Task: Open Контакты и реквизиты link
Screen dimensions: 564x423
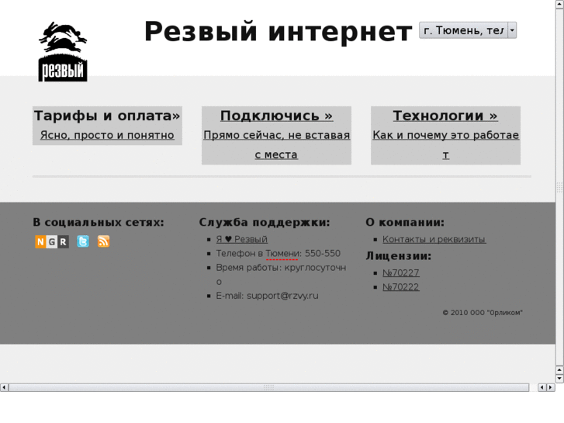Action: (434, 239)
